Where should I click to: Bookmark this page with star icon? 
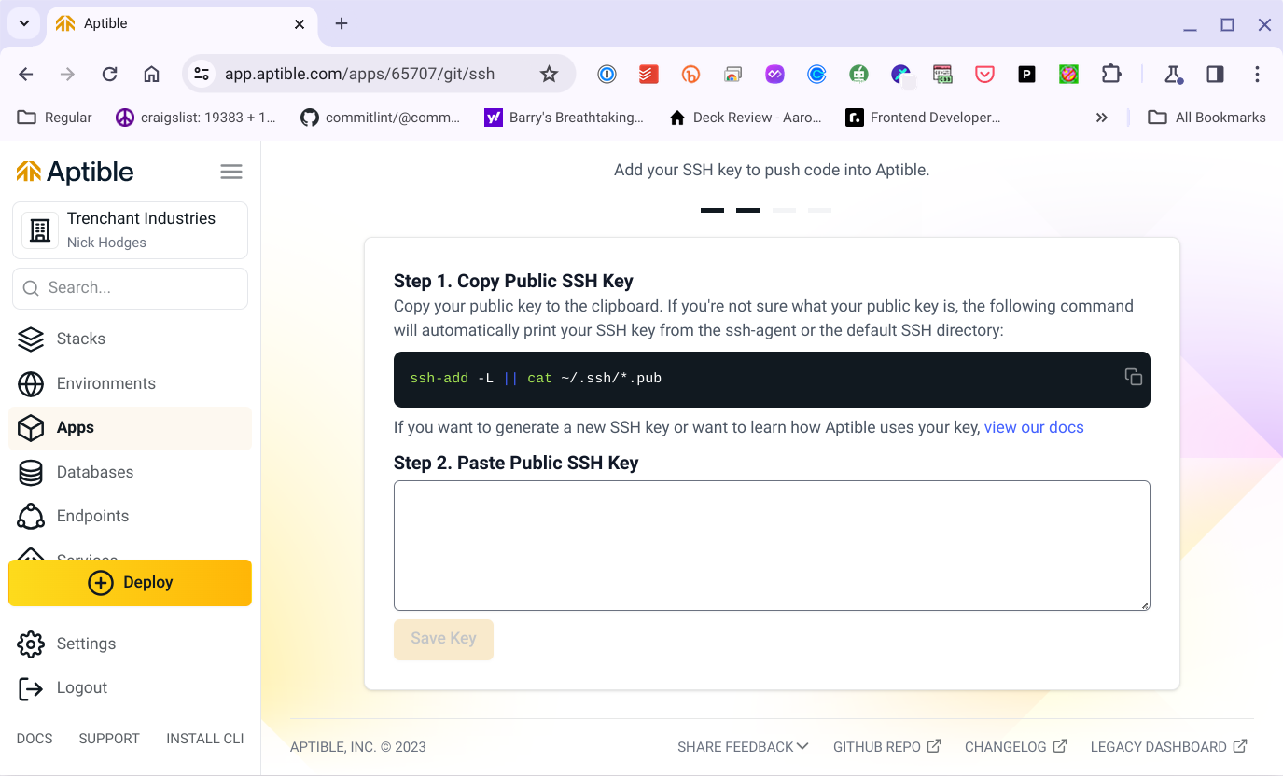pos(549,75)
